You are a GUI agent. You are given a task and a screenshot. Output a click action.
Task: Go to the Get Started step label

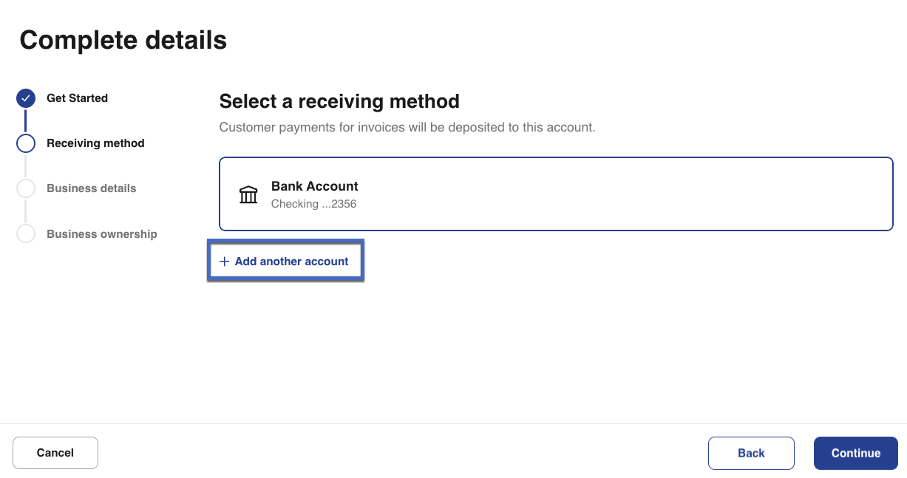pyautogui.click(x=77, y=98)
